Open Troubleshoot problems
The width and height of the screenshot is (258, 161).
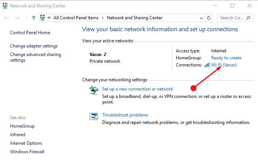point(125,115)
